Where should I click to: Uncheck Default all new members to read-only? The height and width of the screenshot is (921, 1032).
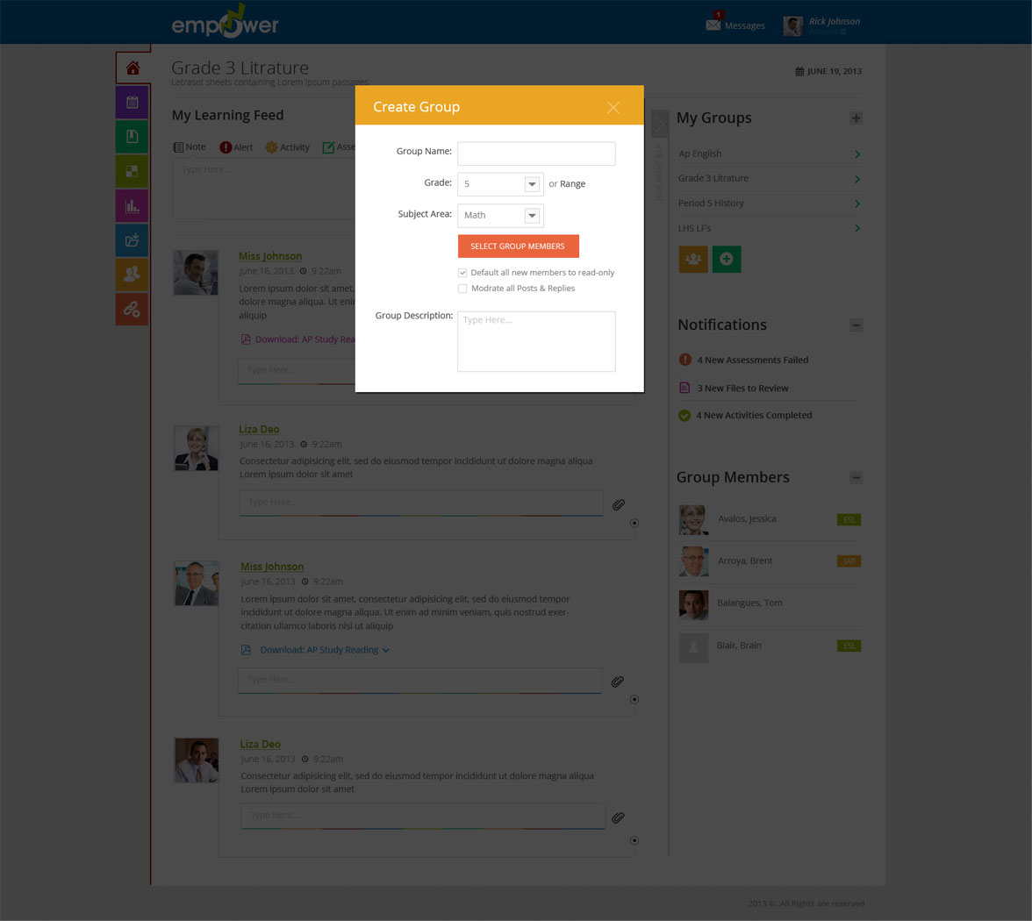pyautogui.click(x=462, y=273)
